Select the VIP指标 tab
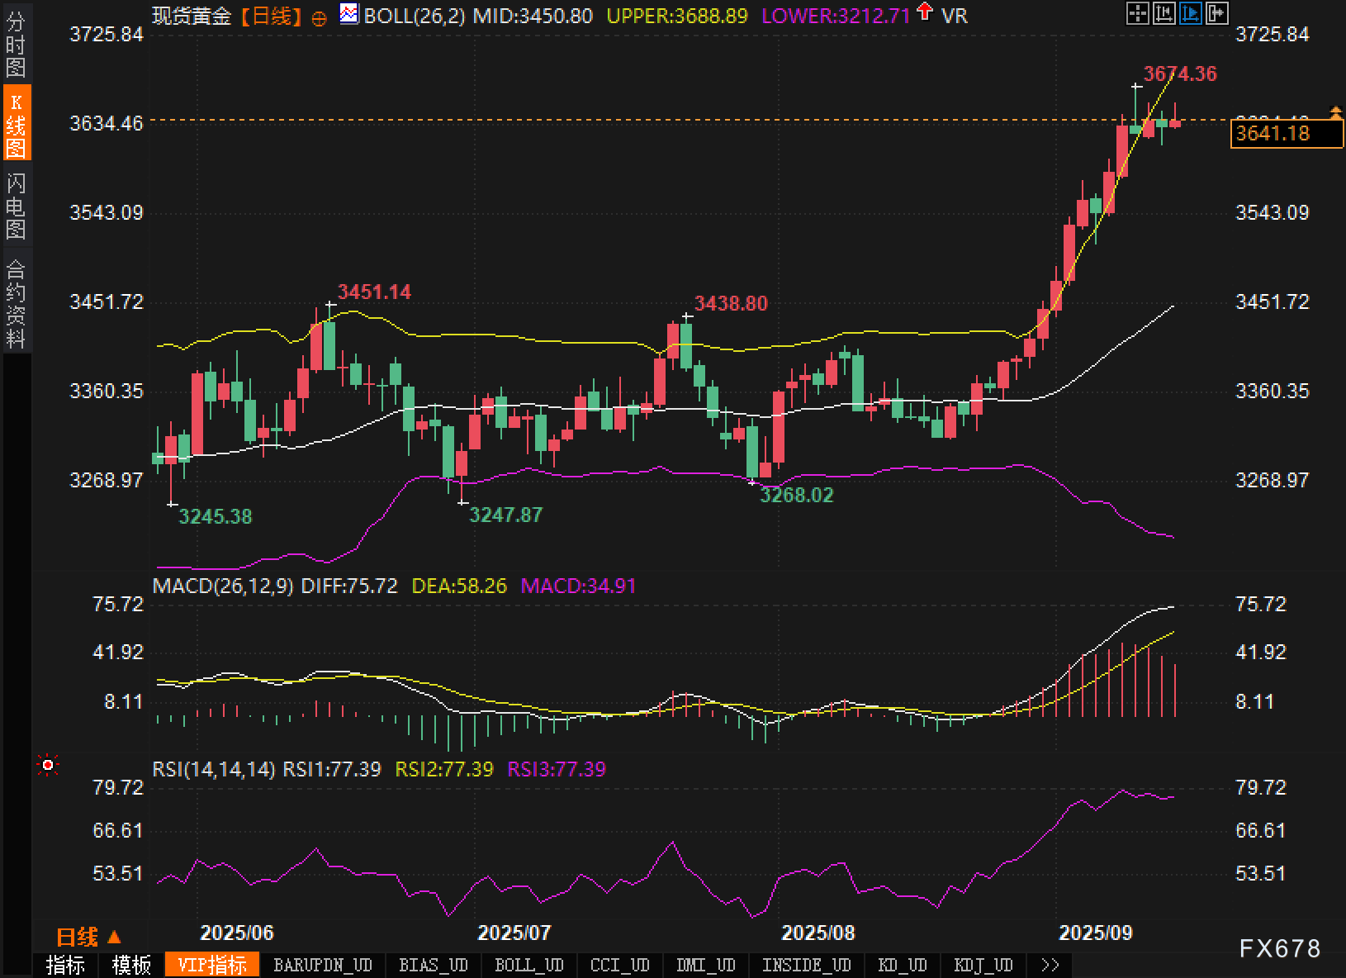Image resolution: width=1346 pixels, height=978 pixels. coord(212,965)
